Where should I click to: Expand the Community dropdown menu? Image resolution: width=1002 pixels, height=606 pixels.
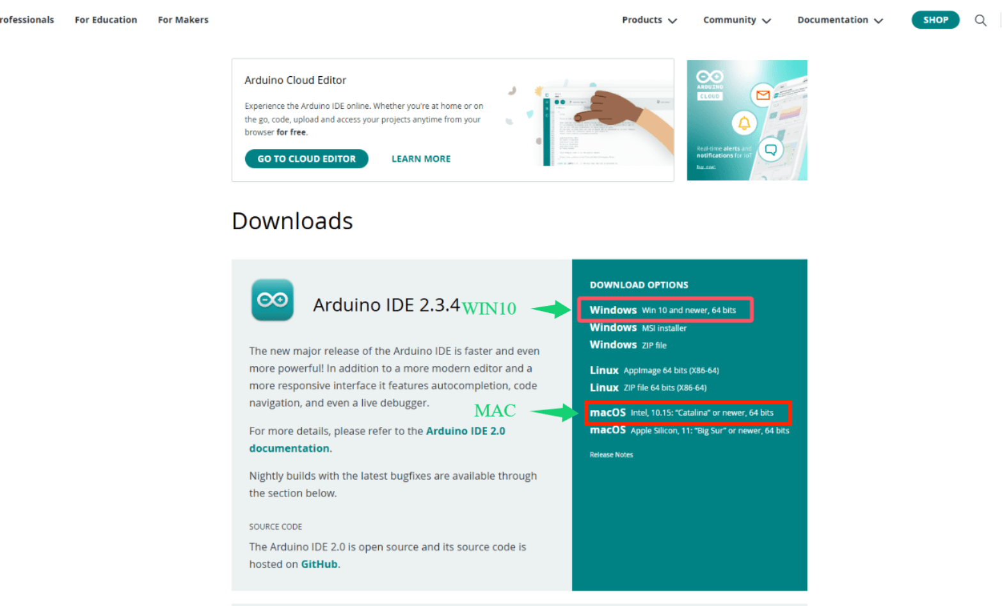click(737, 20)
